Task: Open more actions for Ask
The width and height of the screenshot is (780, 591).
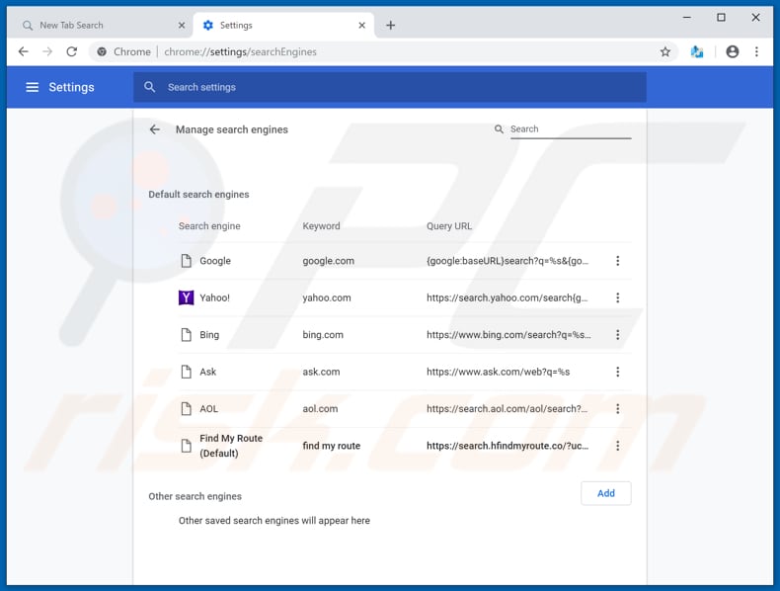Action: click(618, 372)
